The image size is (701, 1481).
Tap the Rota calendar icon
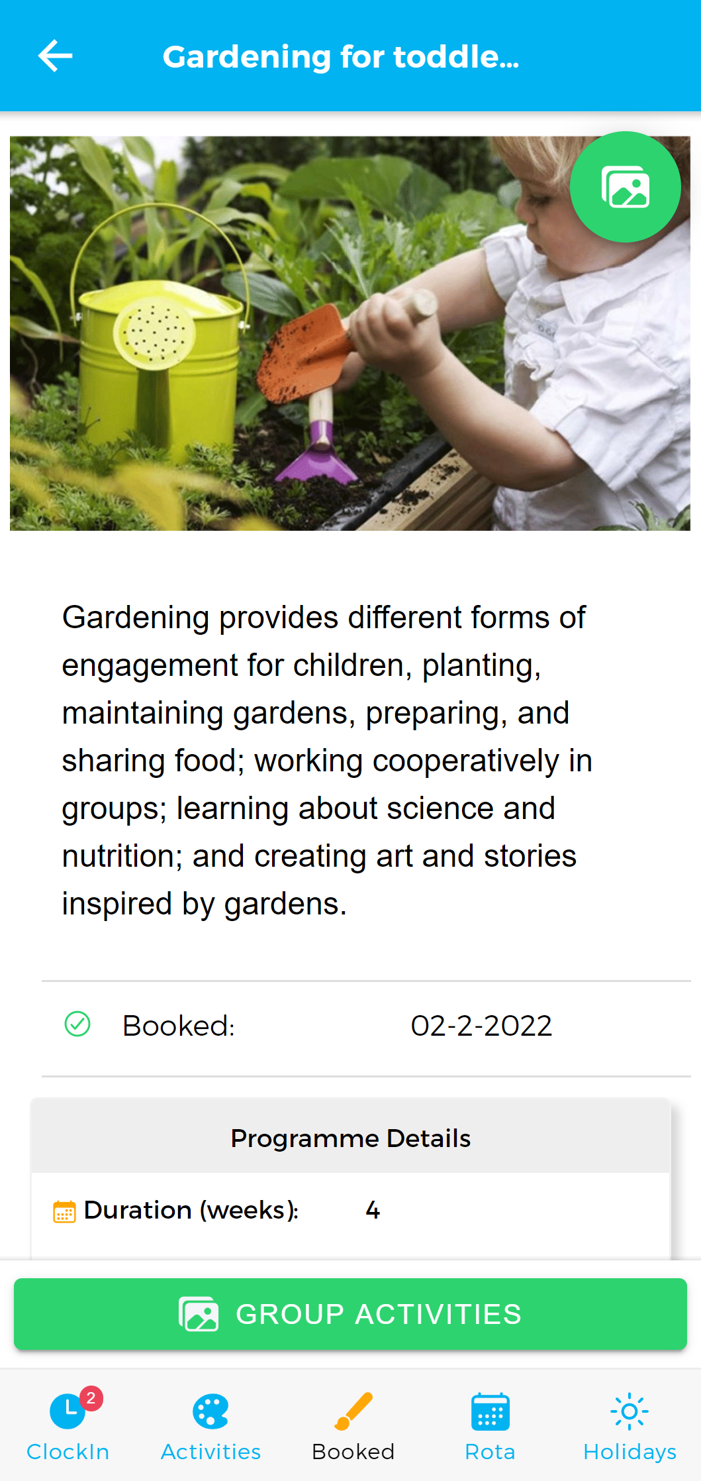point(490,1411)
